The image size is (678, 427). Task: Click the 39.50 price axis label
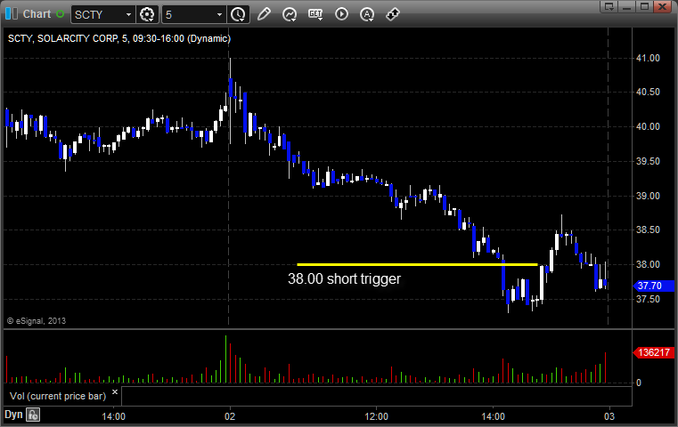[x=648, y=161]
